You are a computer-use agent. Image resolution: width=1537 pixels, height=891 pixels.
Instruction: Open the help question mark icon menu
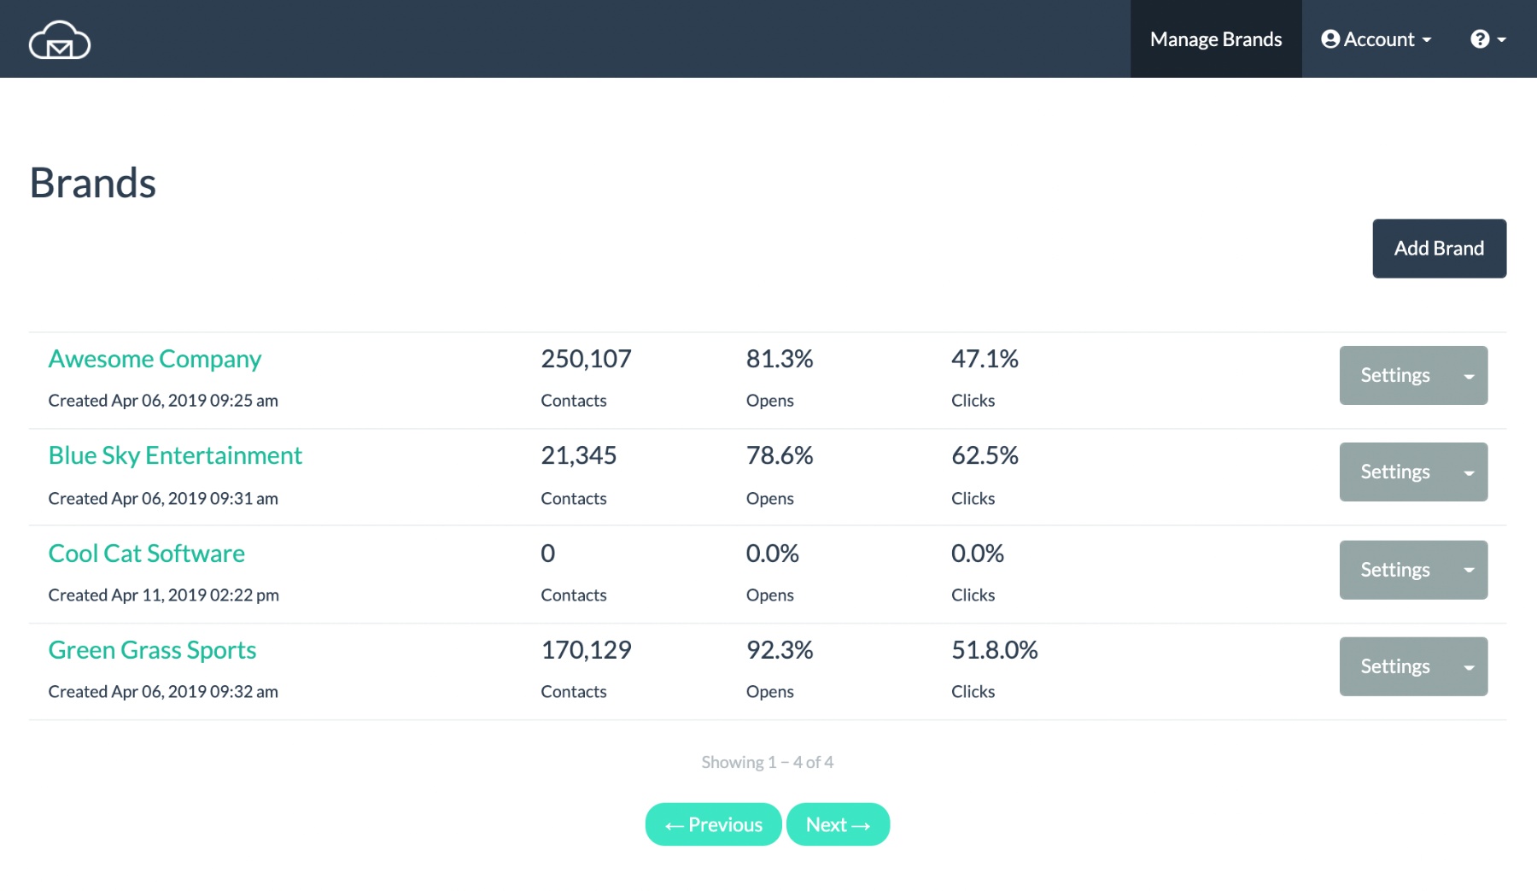pos(1480,38)
